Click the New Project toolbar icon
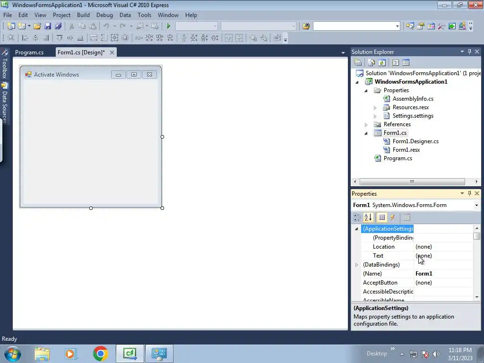 pyautogui.click(x=11, y=26)
